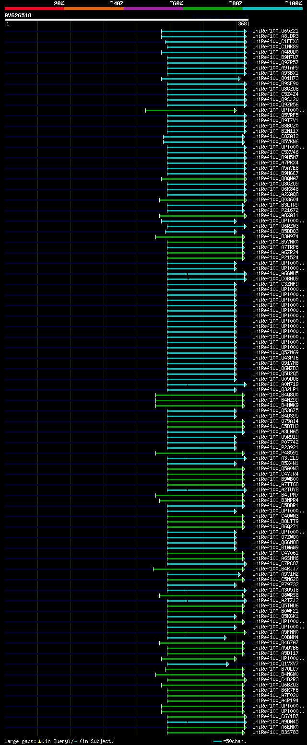
Task: Select hit label UniRef100_Q8QNA7
Action: click(275, 178)
